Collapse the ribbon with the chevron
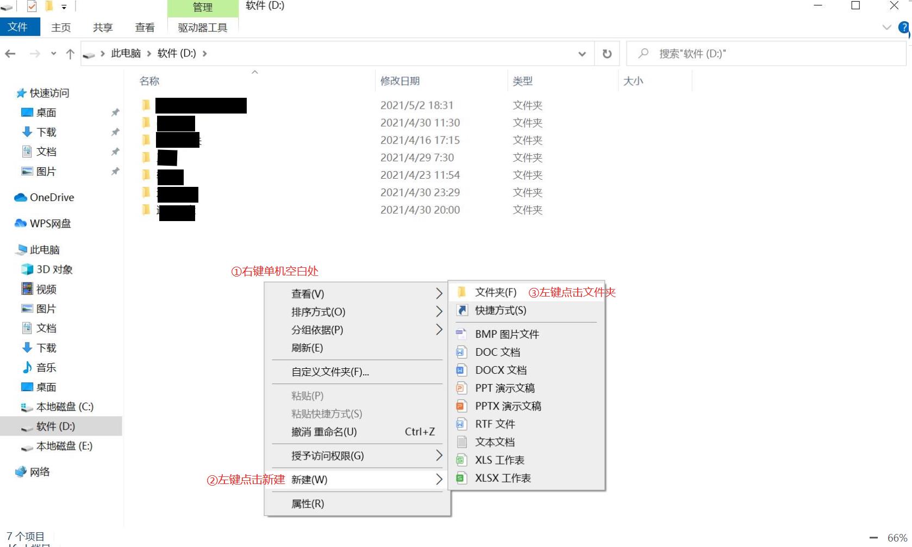The width and height of the screenshot is (912, 547). 887,27
